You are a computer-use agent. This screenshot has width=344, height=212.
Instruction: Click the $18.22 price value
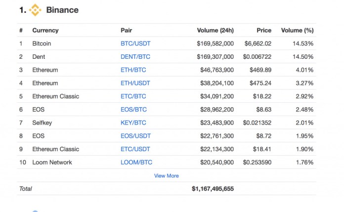click(262, 96)
